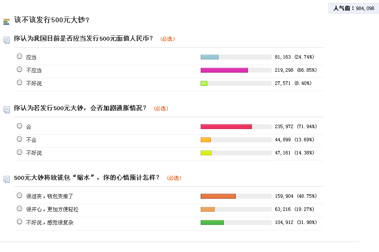Pick 不好说,感觉很复杂 option
The height and width of the screenshot is (252, 379).
point(19,221)
